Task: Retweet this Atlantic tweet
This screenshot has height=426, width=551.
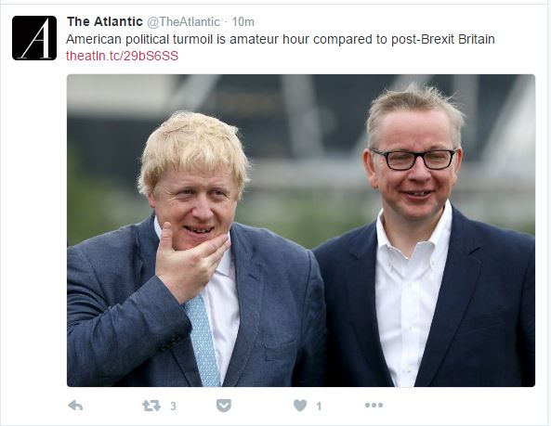Action: pos(151,406)
